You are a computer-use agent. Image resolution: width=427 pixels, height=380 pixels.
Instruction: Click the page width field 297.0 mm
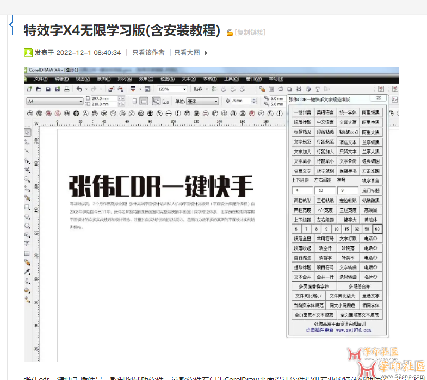(x=104, y=98)
